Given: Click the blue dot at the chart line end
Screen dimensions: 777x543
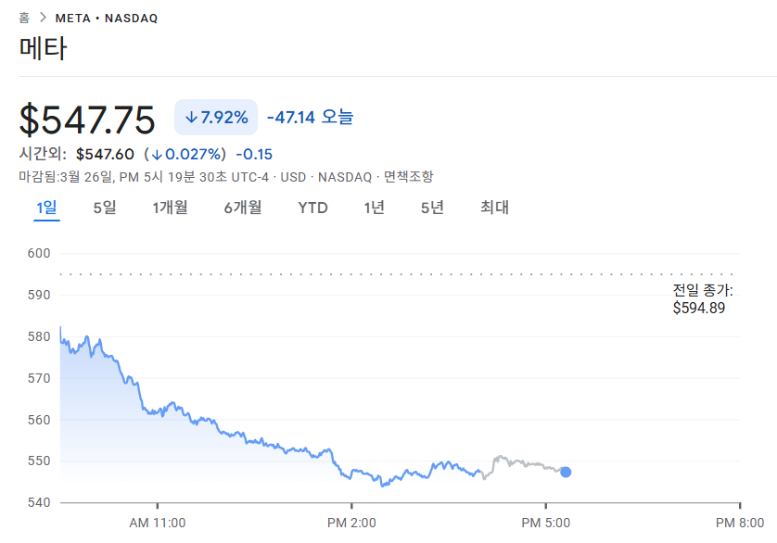Looking at the screenshot, I should coord(566,472).
